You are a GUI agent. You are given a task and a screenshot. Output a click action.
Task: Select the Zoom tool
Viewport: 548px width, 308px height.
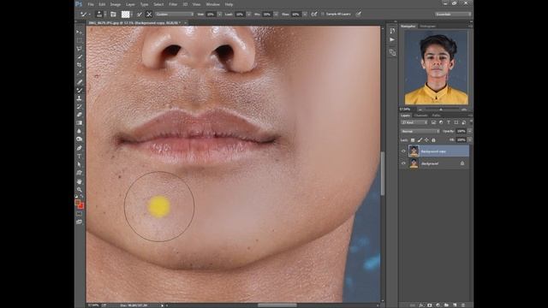(80, 190)
